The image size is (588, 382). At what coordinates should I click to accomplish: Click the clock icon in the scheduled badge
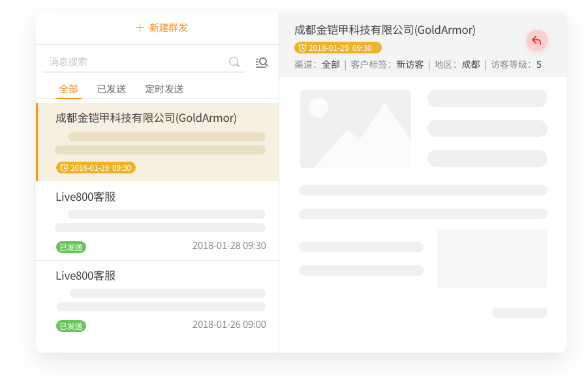[x=302, y=48]
